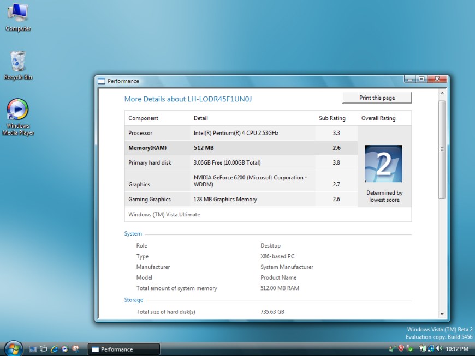Click 'Determined by lowest score' text
The width and height of the screenshot is (475, 356).
[384, 196]
